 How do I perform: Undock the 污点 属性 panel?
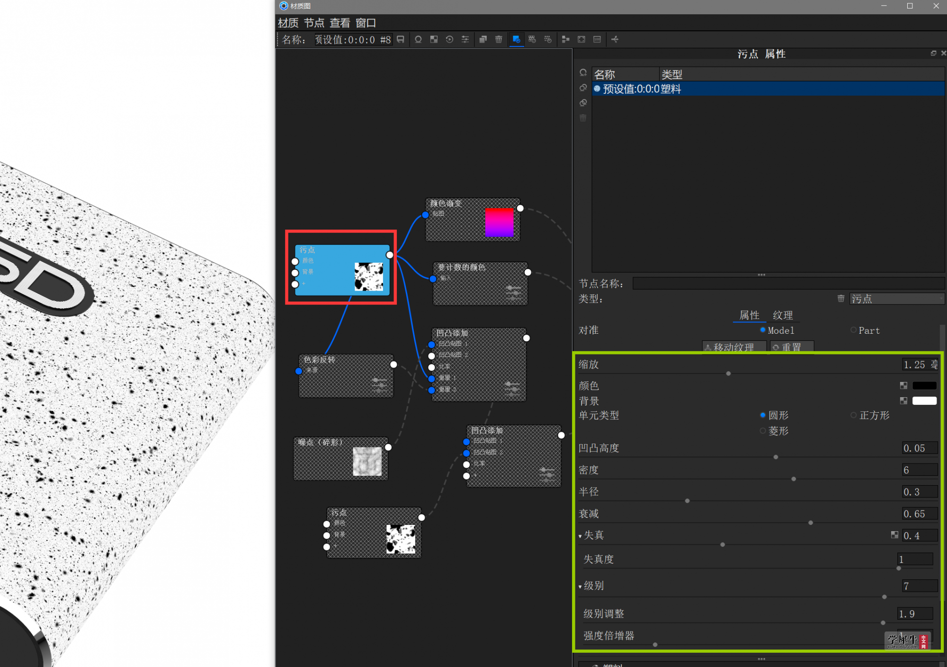pos(933,53)
